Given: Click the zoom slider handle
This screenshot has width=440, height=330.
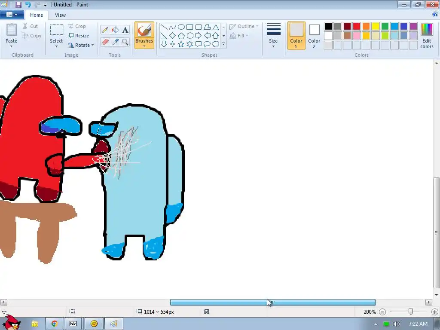Looking at the screenshot, I should tap(410, 312).
